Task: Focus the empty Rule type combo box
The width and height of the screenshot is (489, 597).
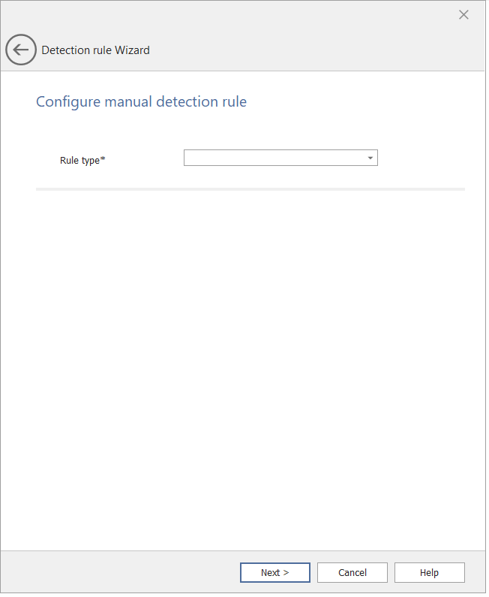Action: pos(274,158)
